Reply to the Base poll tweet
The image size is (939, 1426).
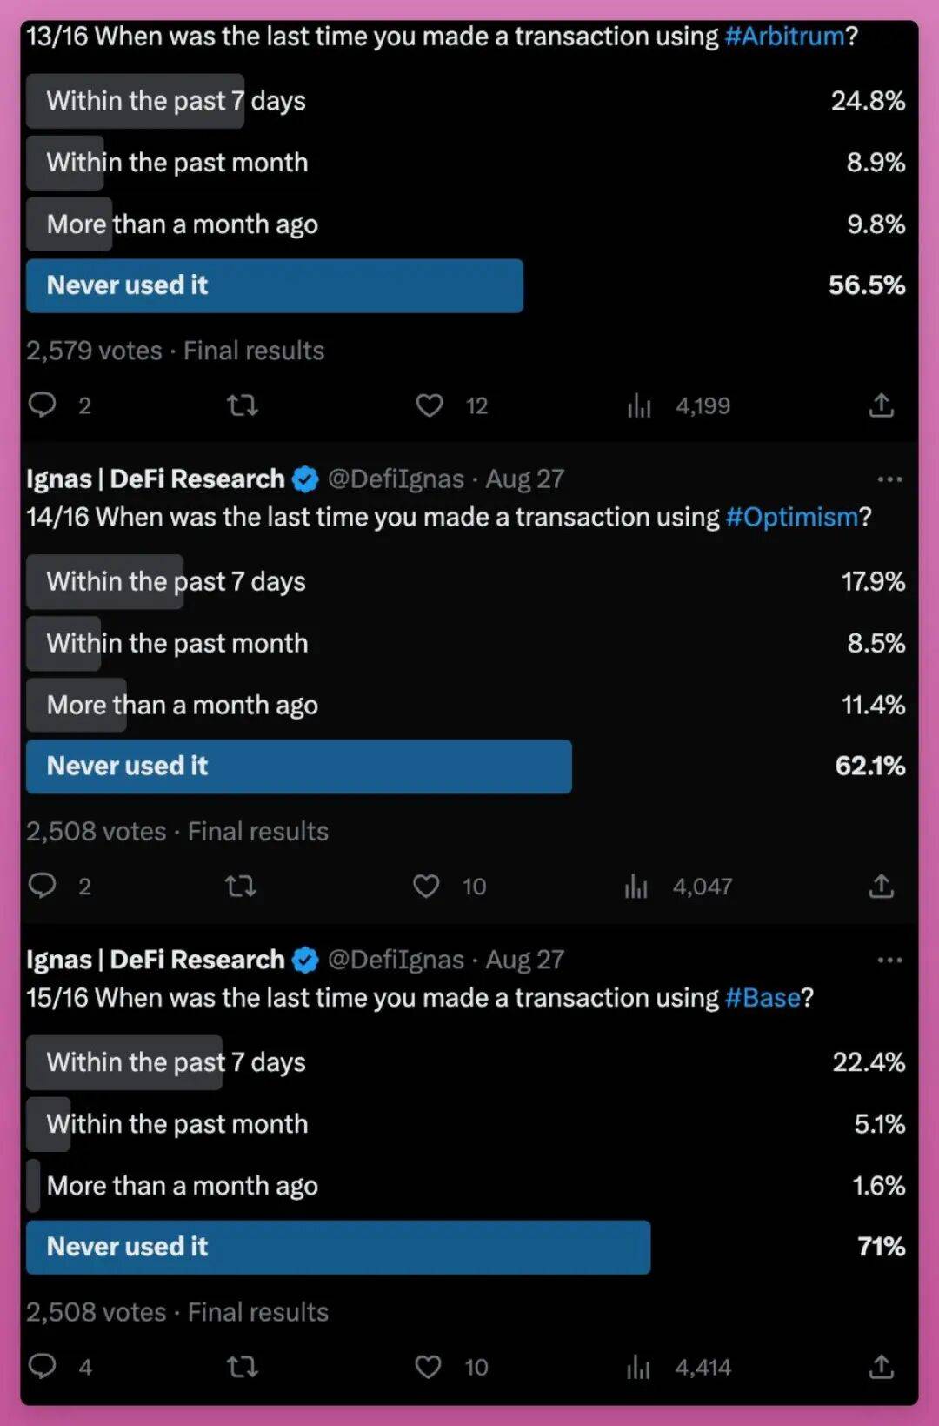pyautogui.click(x=43, y=1366)
